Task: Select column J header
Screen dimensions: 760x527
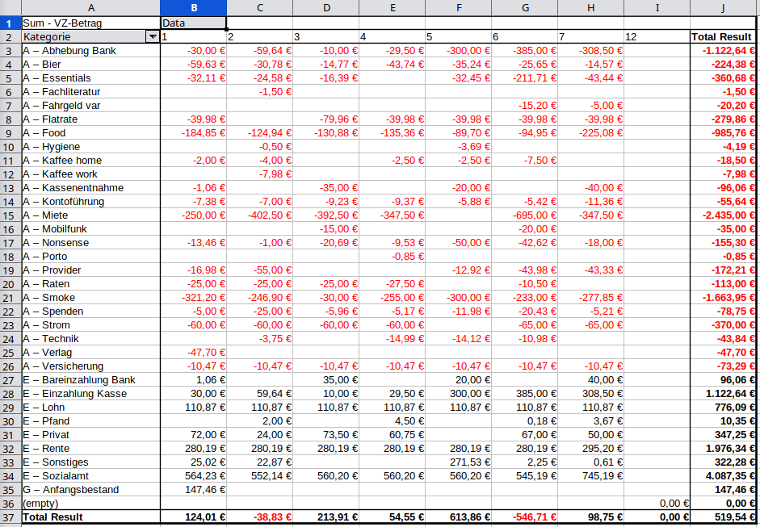Action: tap(724, 8)
